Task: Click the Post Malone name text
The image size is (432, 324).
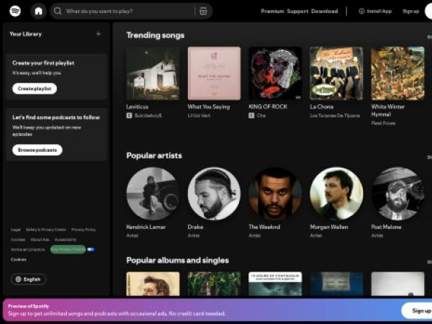Action: tap(386, 227)
